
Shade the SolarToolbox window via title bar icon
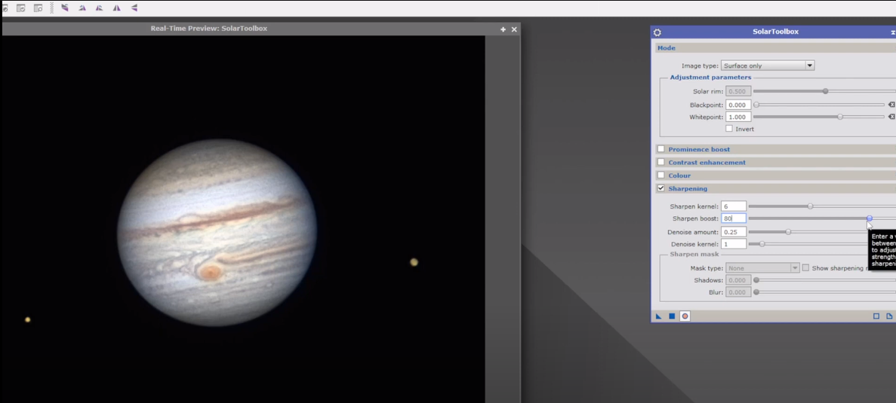coord(893,32)
